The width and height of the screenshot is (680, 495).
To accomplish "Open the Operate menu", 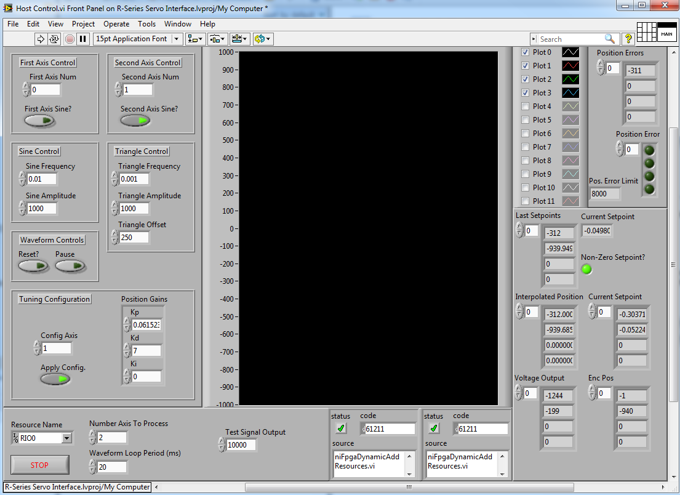I will [116, 24].
